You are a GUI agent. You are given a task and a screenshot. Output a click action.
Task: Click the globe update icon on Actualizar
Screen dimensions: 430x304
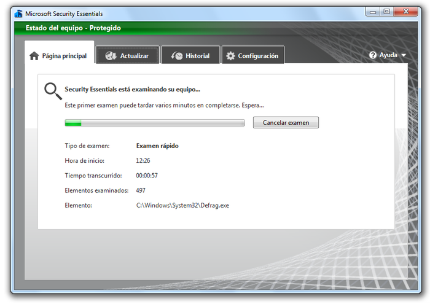[x=111, y=56]
